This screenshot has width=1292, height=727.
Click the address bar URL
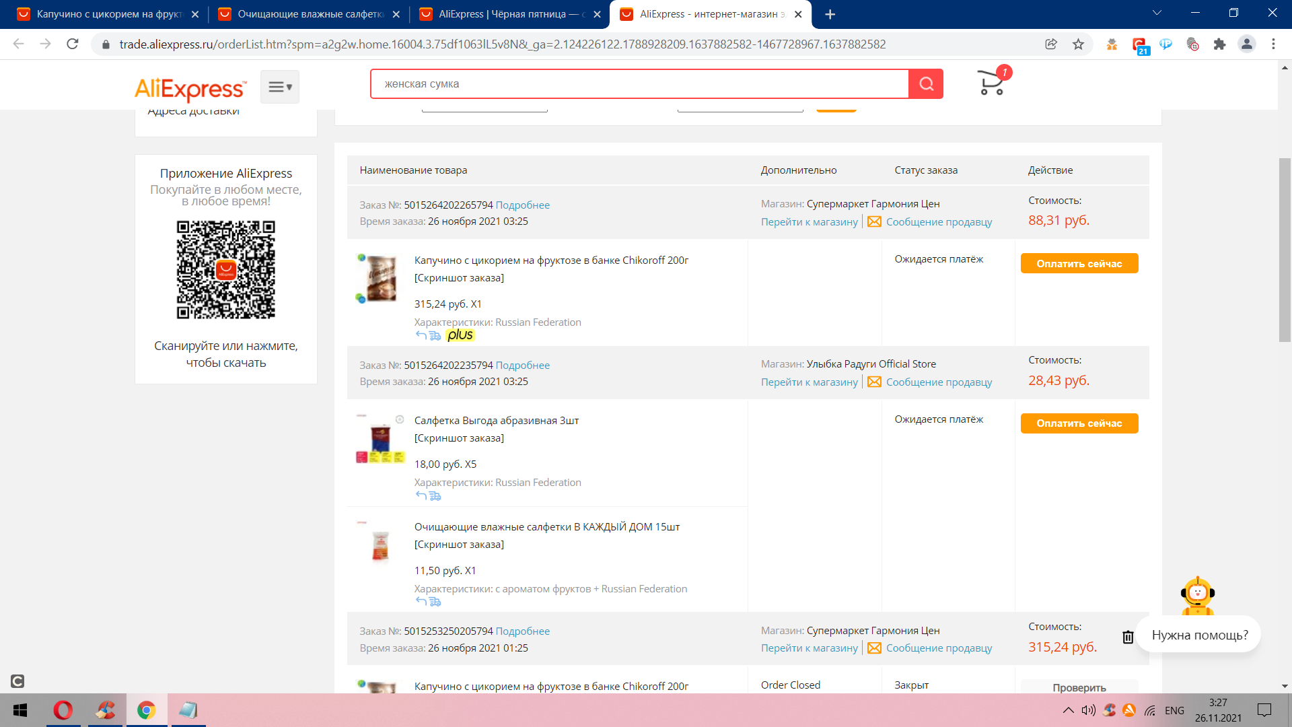click(503, 44)
